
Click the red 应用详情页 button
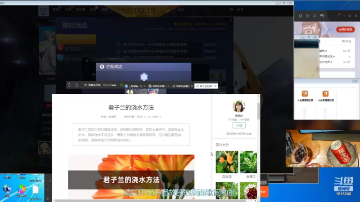[346, 30]
